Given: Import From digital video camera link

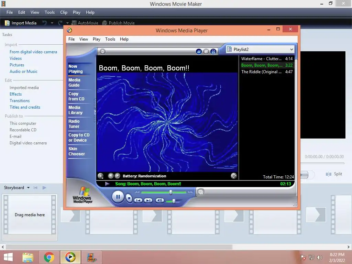Looking at the screenshot, I should coord(33,52).
